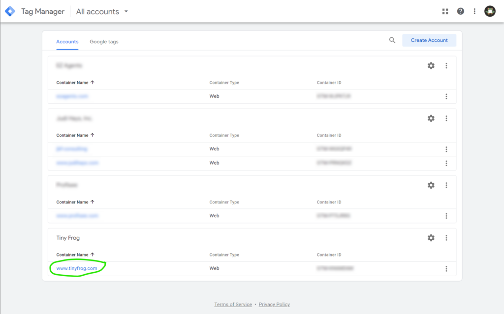This screenshot has height=314, width=504.
Task: Open the Privacy Policy link
Action: pyautogui.click(x=274, y=305)
